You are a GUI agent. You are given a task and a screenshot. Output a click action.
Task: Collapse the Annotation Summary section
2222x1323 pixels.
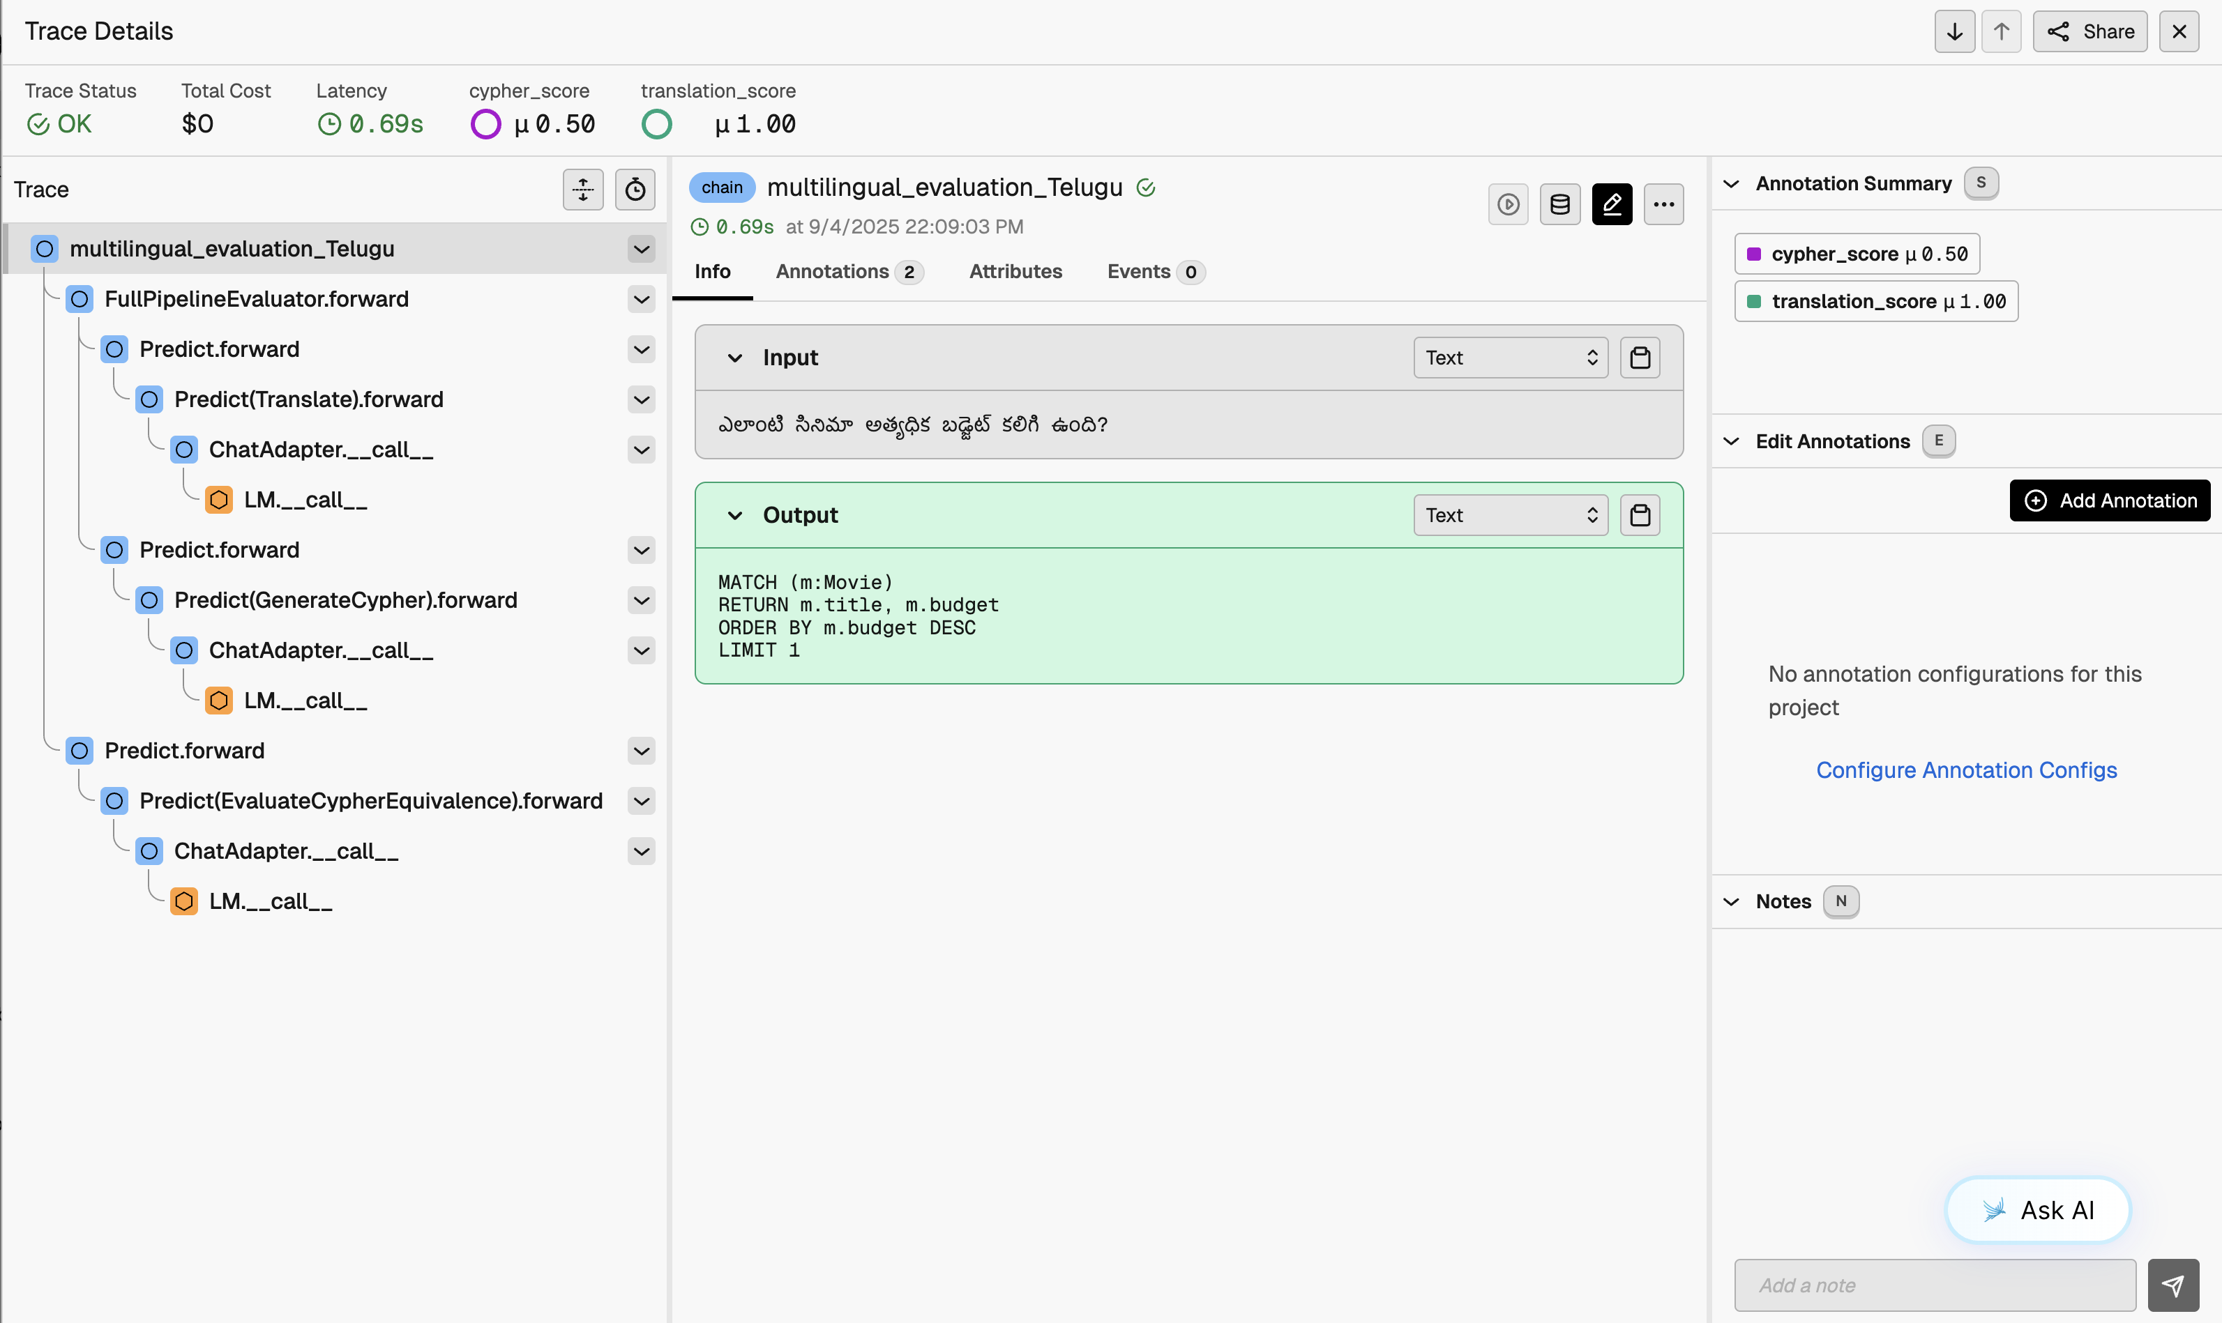[1730, 183]
